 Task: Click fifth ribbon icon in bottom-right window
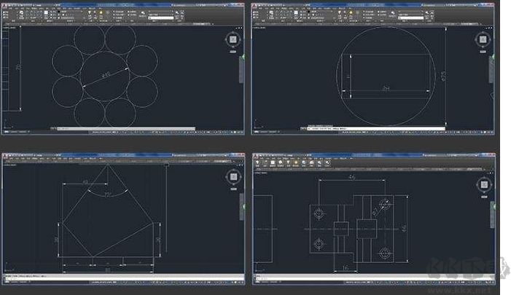coord(288,162)
